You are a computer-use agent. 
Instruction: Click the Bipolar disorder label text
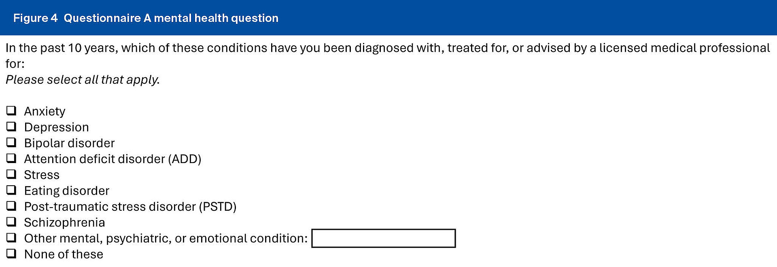coord(69,143)
